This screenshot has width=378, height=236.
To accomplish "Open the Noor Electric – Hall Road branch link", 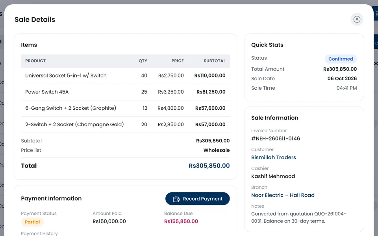I will coord(283,195).
